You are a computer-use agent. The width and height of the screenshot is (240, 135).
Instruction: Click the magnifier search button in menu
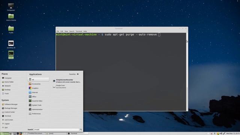[81, 130]
